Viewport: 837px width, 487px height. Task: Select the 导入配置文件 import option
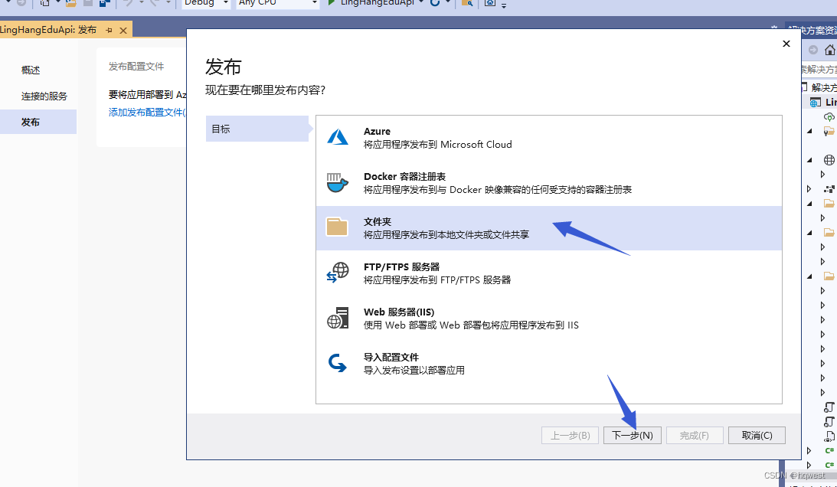(549, 364)
